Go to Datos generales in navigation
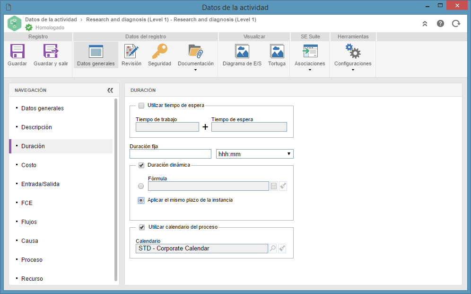Image resolution: width=471 pixels, height=294 pixels. (x=43, y=108)
